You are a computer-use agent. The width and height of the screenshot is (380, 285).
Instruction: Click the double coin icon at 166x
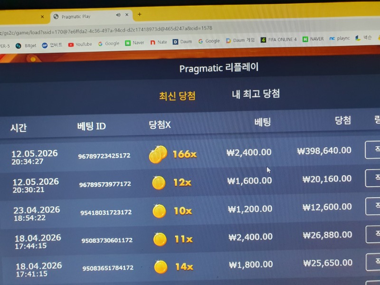click(158, 155)
